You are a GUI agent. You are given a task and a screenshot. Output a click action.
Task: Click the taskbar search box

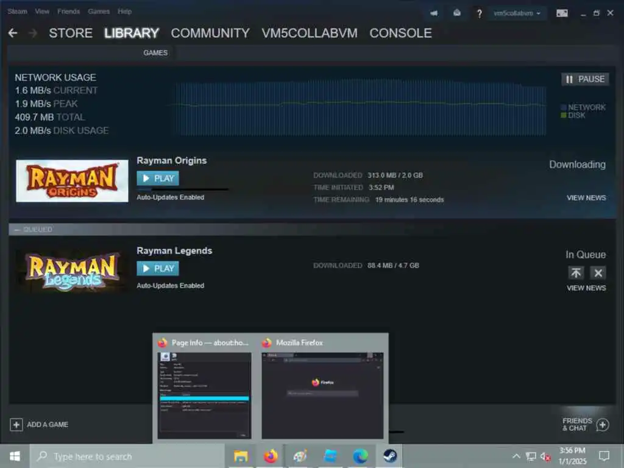click(x=127, y=456)
